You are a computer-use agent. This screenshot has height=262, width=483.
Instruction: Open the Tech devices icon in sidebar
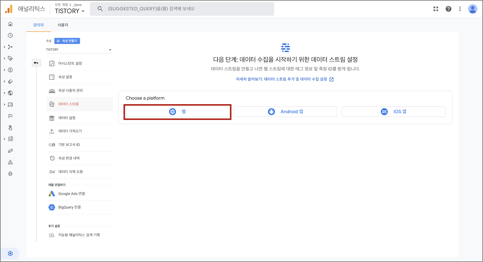click(10, 105)
